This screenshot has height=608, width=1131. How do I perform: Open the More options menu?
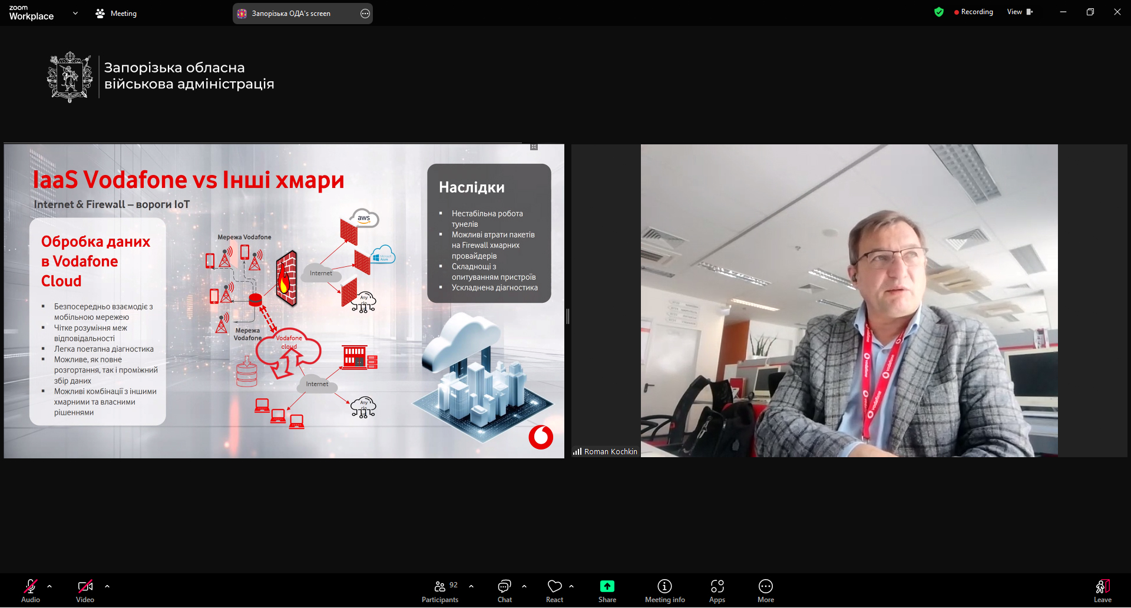click(x=766, y=590)
